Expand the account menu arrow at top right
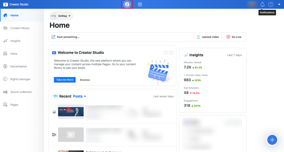 coord(279,4)
